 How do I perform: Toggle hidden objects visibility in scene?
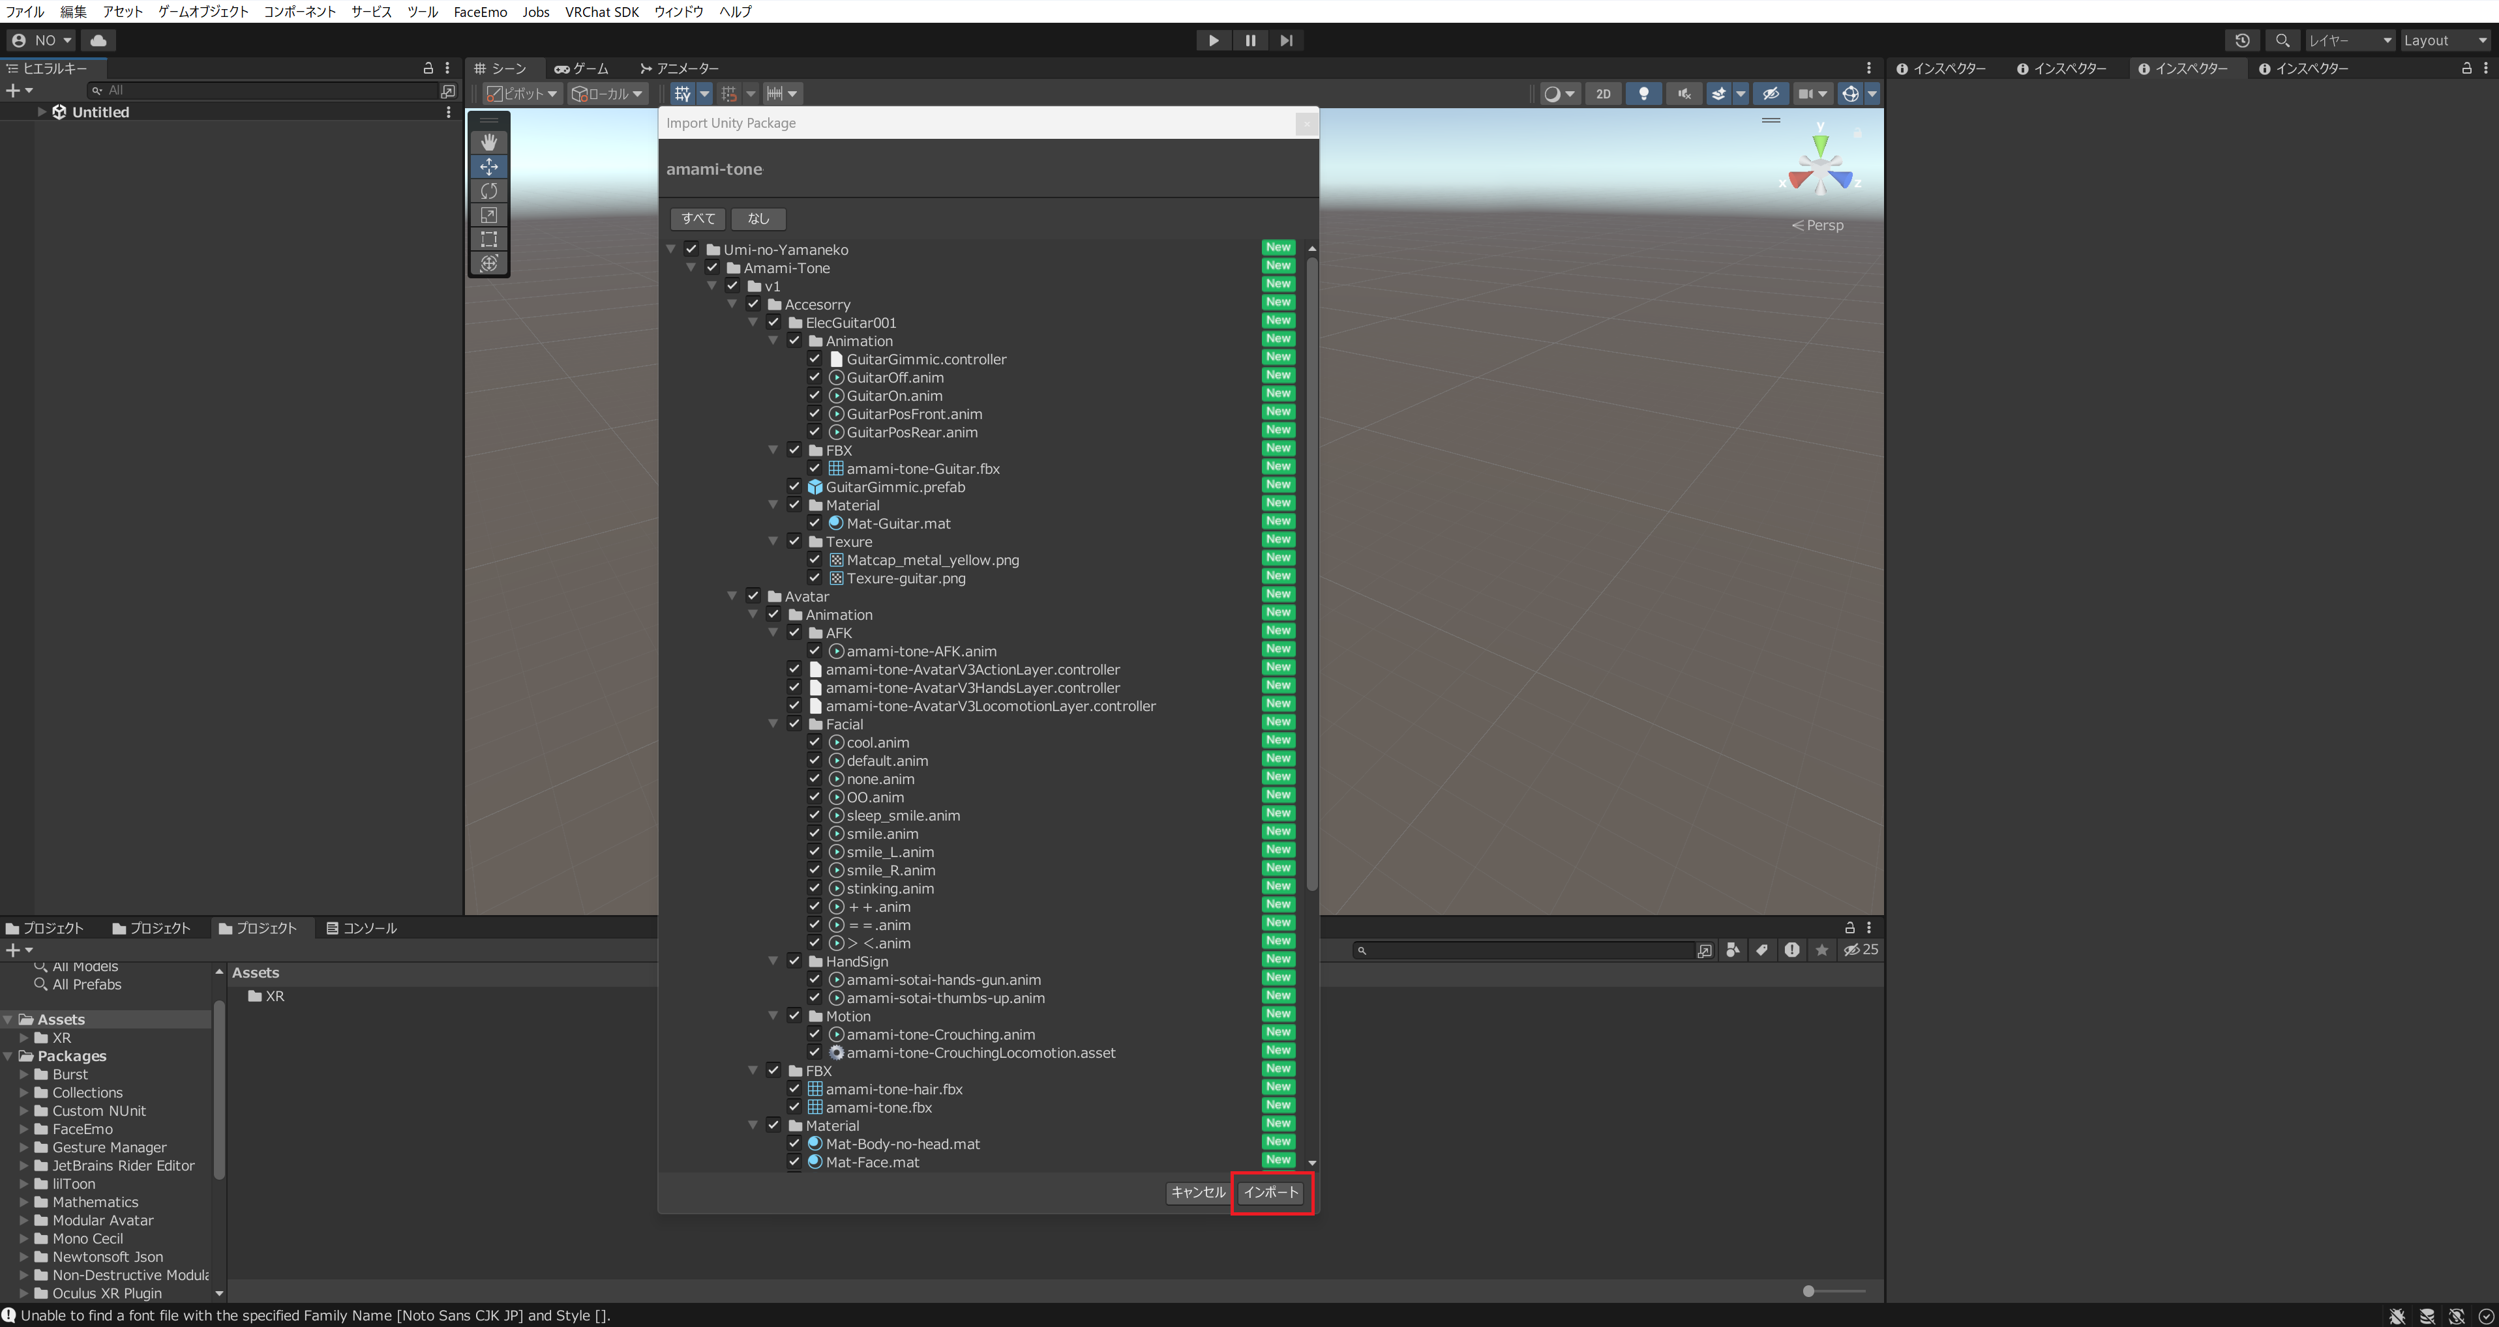pos(1771,94)
